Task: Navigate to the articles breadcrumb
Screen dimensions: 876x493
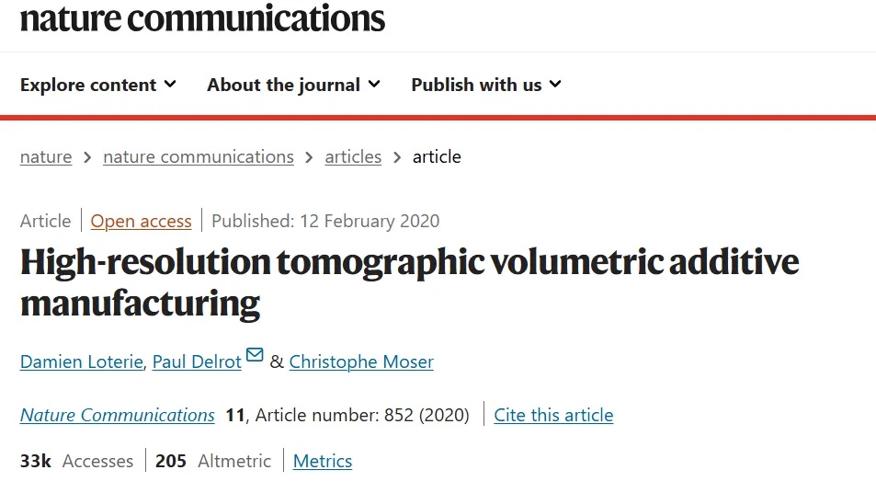Action: (x=353, y=157)
